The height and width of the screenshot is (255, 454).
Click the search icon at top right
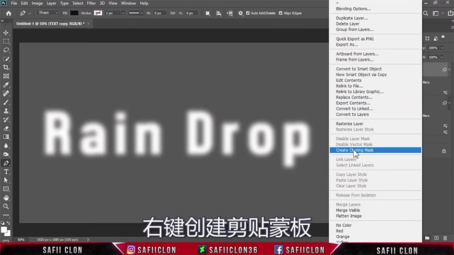[426, 14]
